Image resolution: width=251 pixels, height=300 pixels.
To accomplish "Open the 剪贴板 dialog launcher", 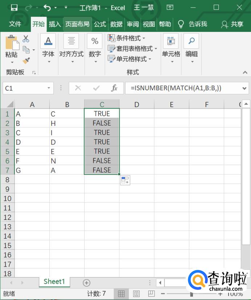I will point(34,73).
